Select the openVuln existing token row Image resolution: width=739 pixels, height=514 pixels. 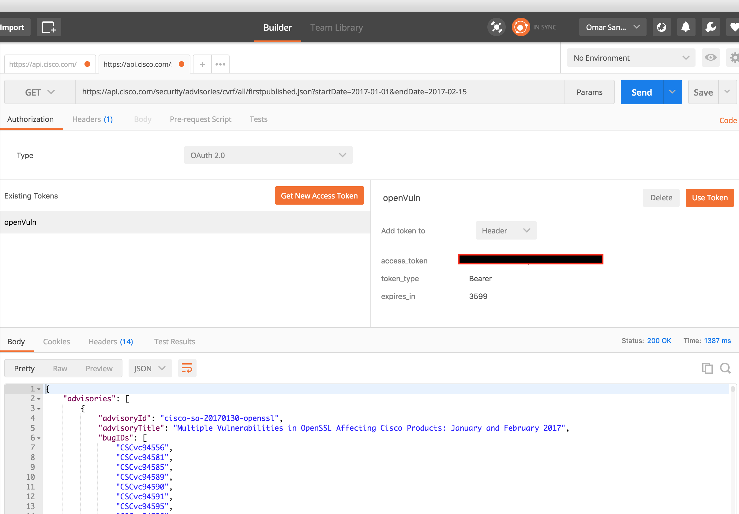coord(185,222)
